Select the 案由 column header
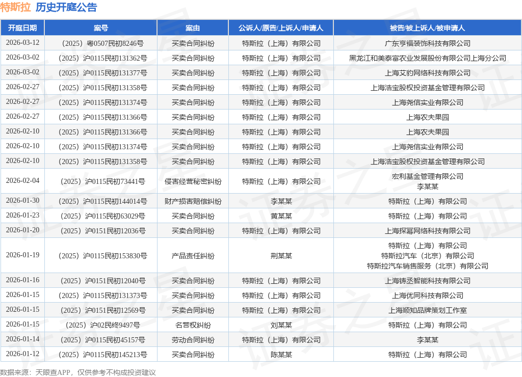 pyautogui.click(x=193, y=28)
